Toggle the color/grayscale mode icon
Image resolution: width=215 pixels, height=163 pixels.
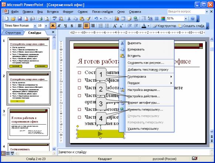click(x=163, y=18)
